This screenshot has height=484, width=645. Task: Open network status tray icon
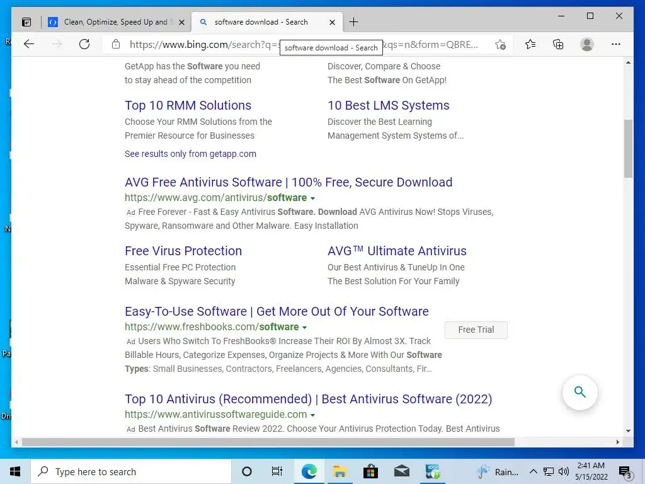pyautogui.click(x=549, y=471)
